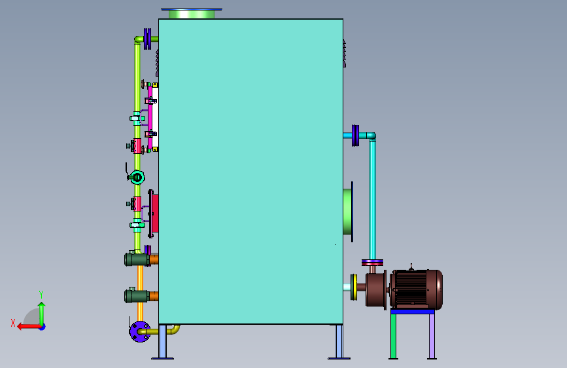567x368 pixels.
Task: Pick the red rectangular panel on left side
Action: click(155, 213)
